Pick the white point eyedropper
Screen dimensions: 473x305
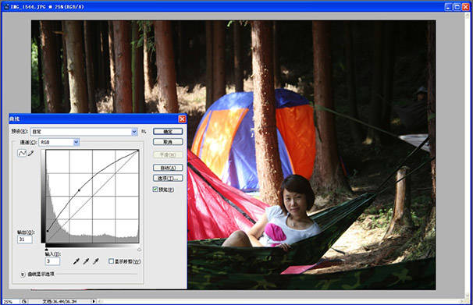coord(96,261)
